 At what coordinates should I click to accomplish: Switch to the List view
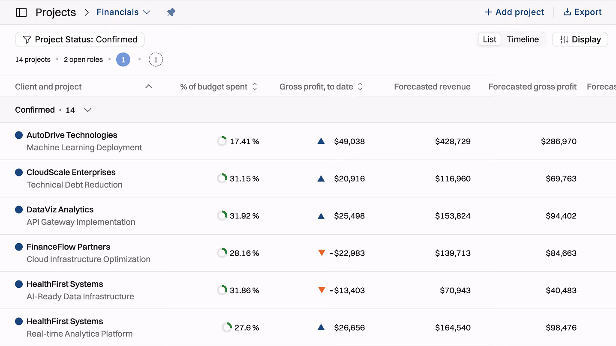490,39
